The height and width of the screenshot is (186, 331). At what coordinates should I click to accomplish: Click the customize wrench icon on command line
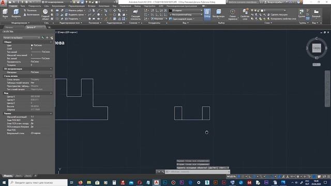163,172
